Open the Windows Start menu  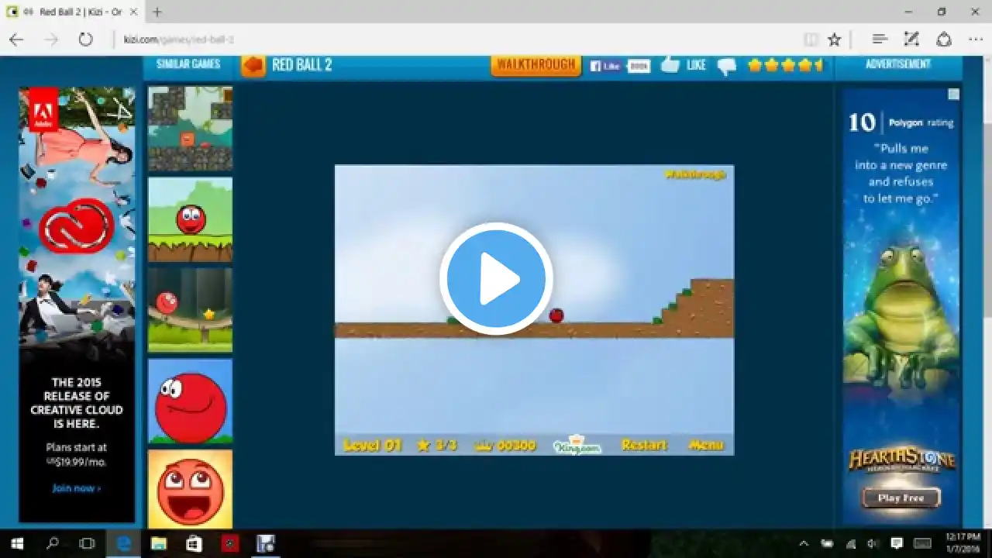(17, 543)
